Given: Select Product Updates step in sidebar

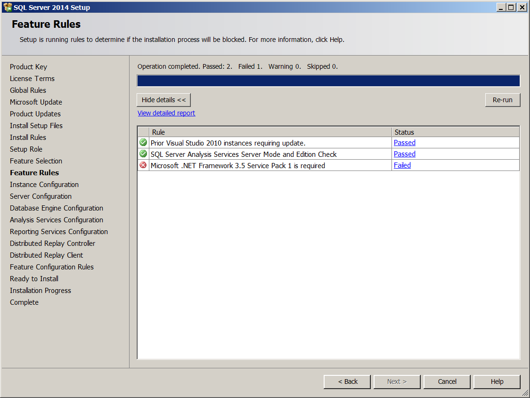Looking at the screenshot, I should (x=35, y=114).
